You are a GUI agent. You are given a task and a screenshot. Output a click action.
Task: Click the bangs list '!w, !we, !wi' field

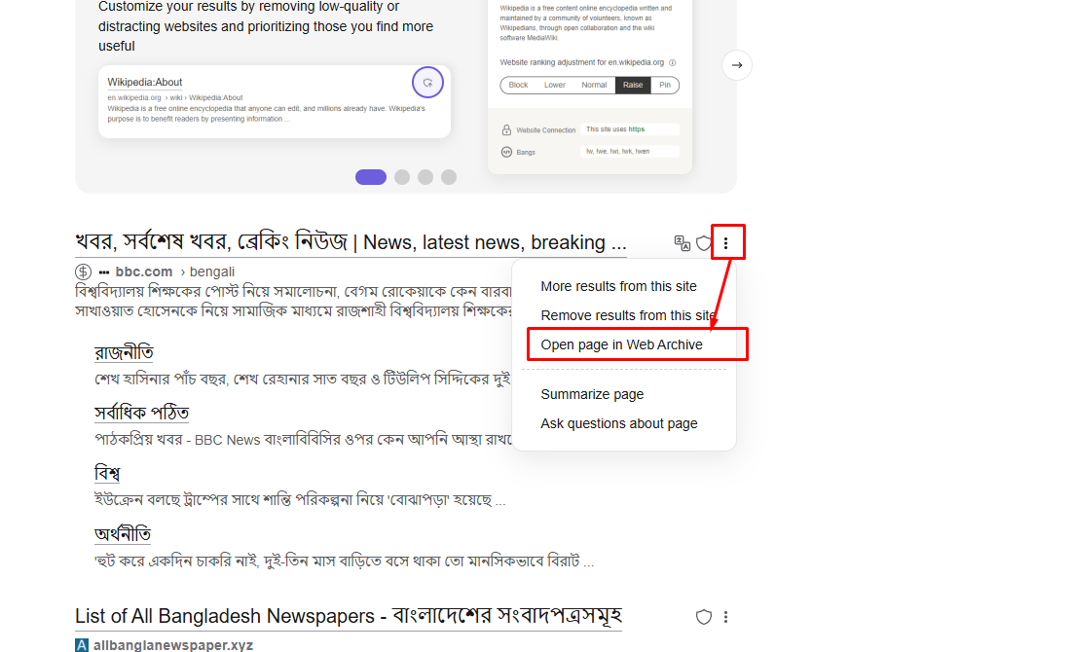(x=630, y=152)
